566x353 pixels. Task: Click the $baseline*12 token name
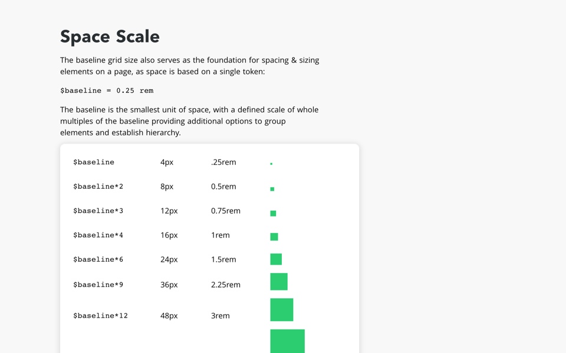(100, 316)
